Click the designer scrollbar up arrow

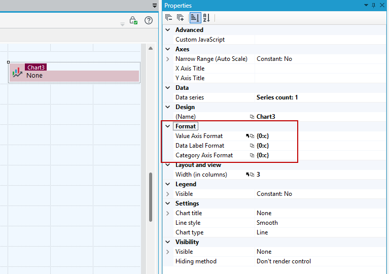[151, 48]
